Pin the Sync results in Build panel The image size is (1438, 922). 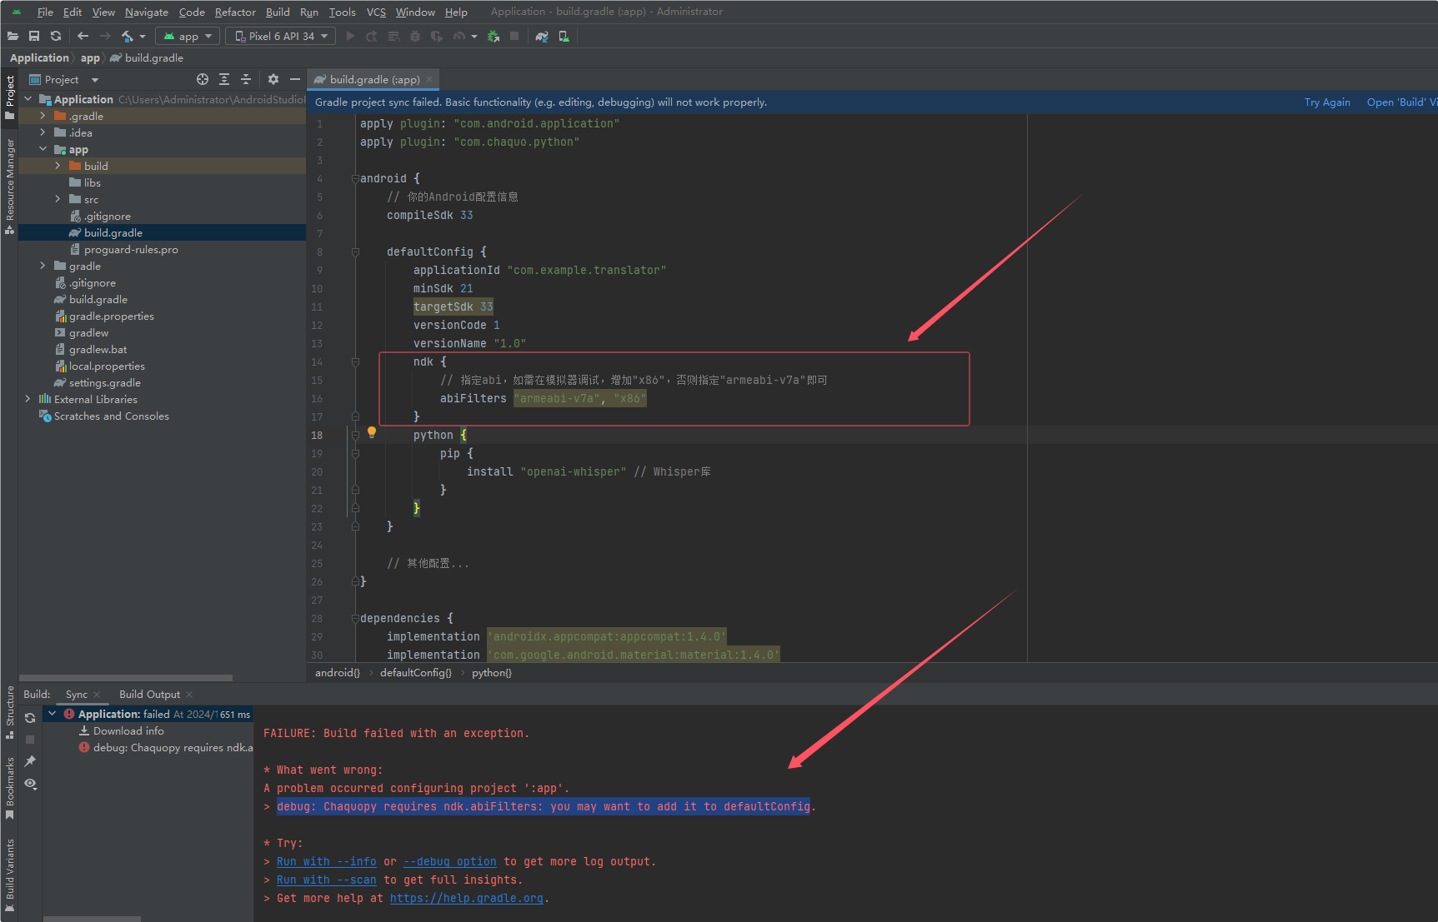tap(30, 760)
